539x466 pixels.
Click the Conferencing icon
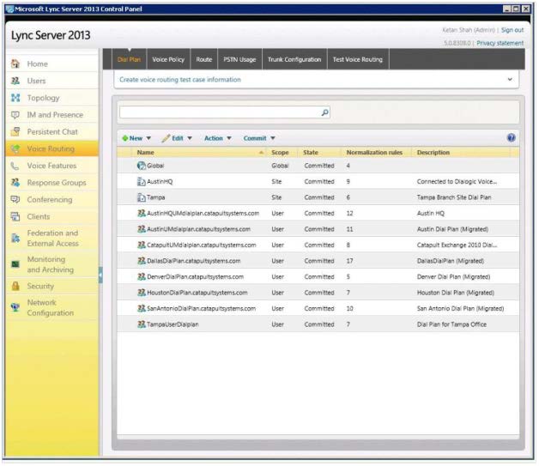[x=15, y=199]
